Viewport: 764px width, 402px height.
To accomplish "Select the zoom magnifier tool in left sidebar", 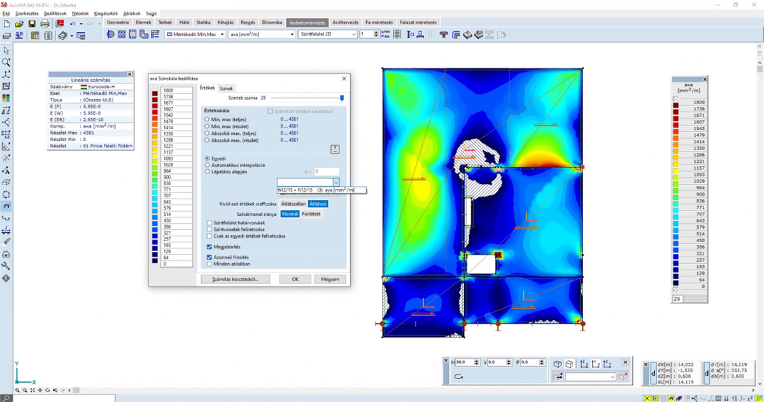I will 6,62.
